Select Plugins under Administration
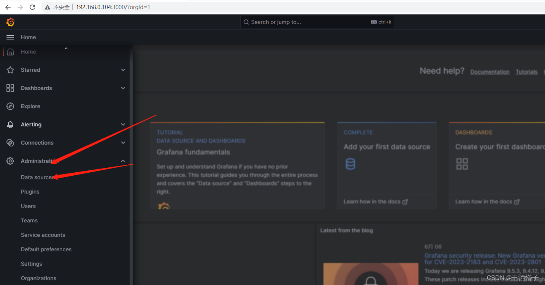 click(x=30, y=192)
